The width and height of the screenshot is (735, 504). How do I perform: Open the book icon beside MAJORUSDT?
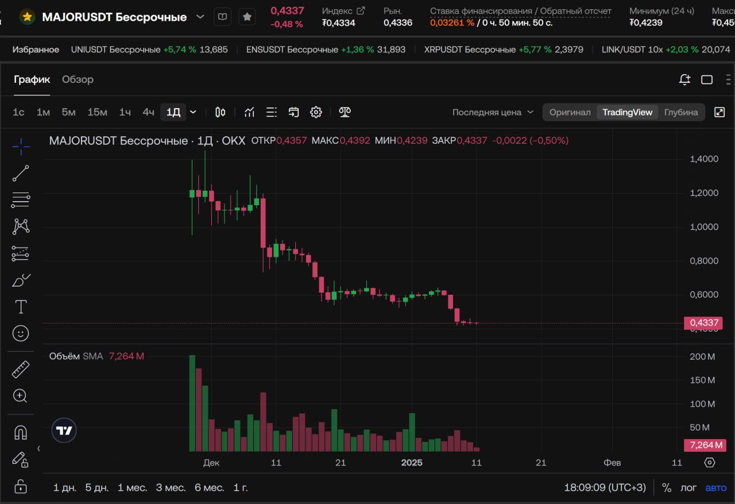click(223, 17)
